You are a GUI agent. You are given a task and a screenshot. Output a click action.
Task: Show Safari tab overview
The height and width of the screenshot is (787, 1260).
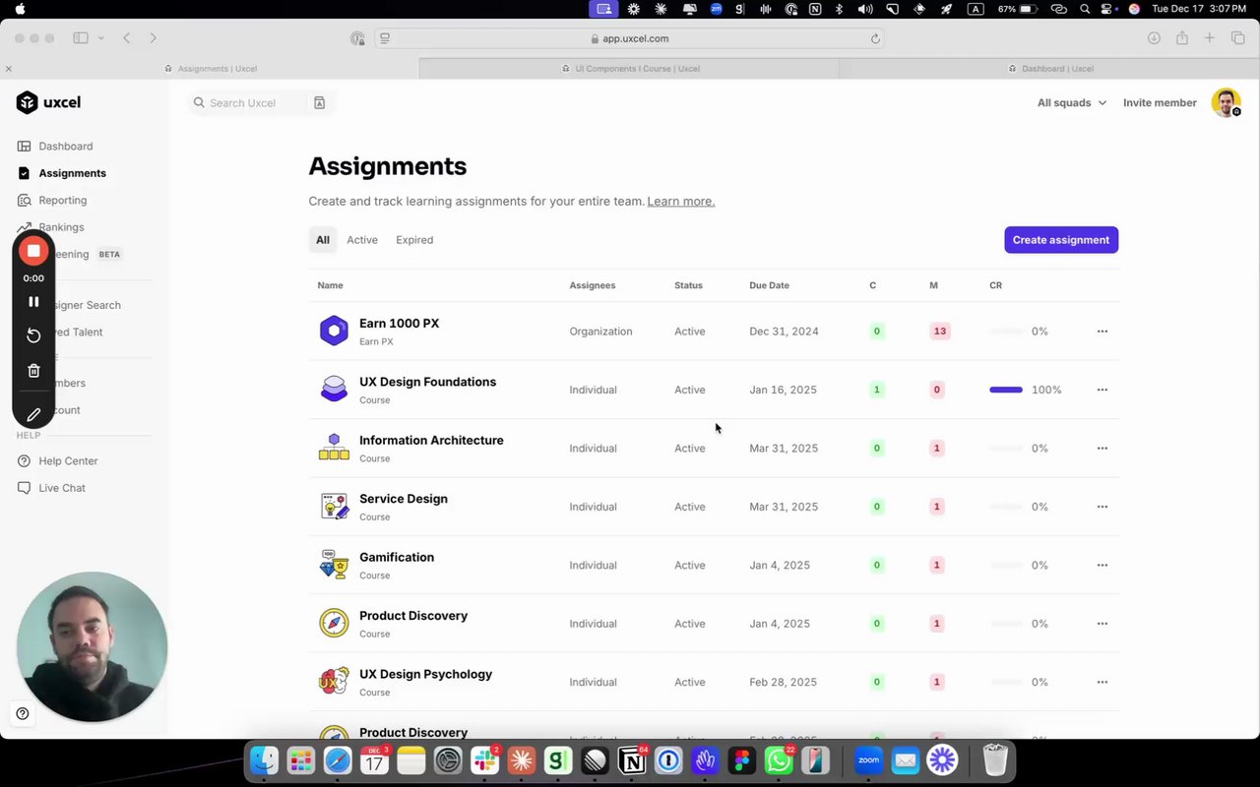[1238, 38]
